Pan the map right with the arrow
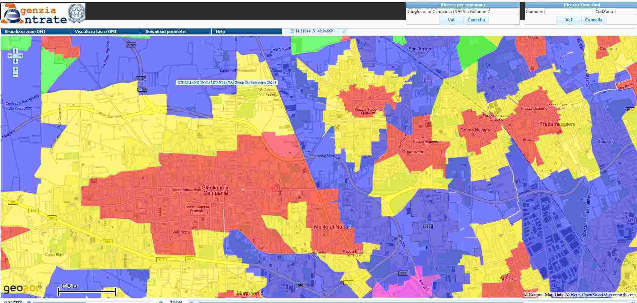 tap(21, 56)
